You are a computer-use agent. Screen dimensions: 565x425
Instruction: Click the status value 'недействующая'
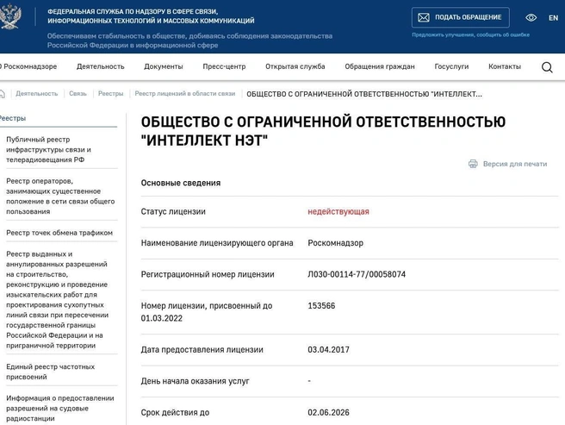[x=338, y=211]
